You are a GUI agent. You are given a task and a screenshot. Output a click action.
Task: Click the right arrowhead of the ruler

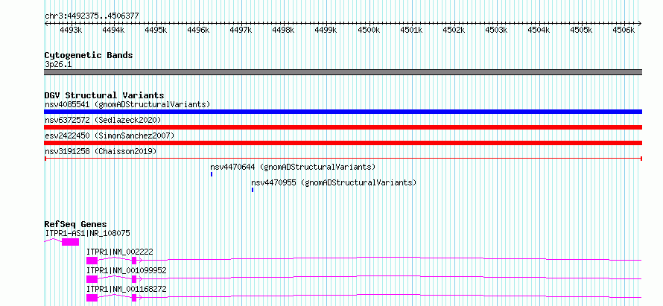[640, 23]
